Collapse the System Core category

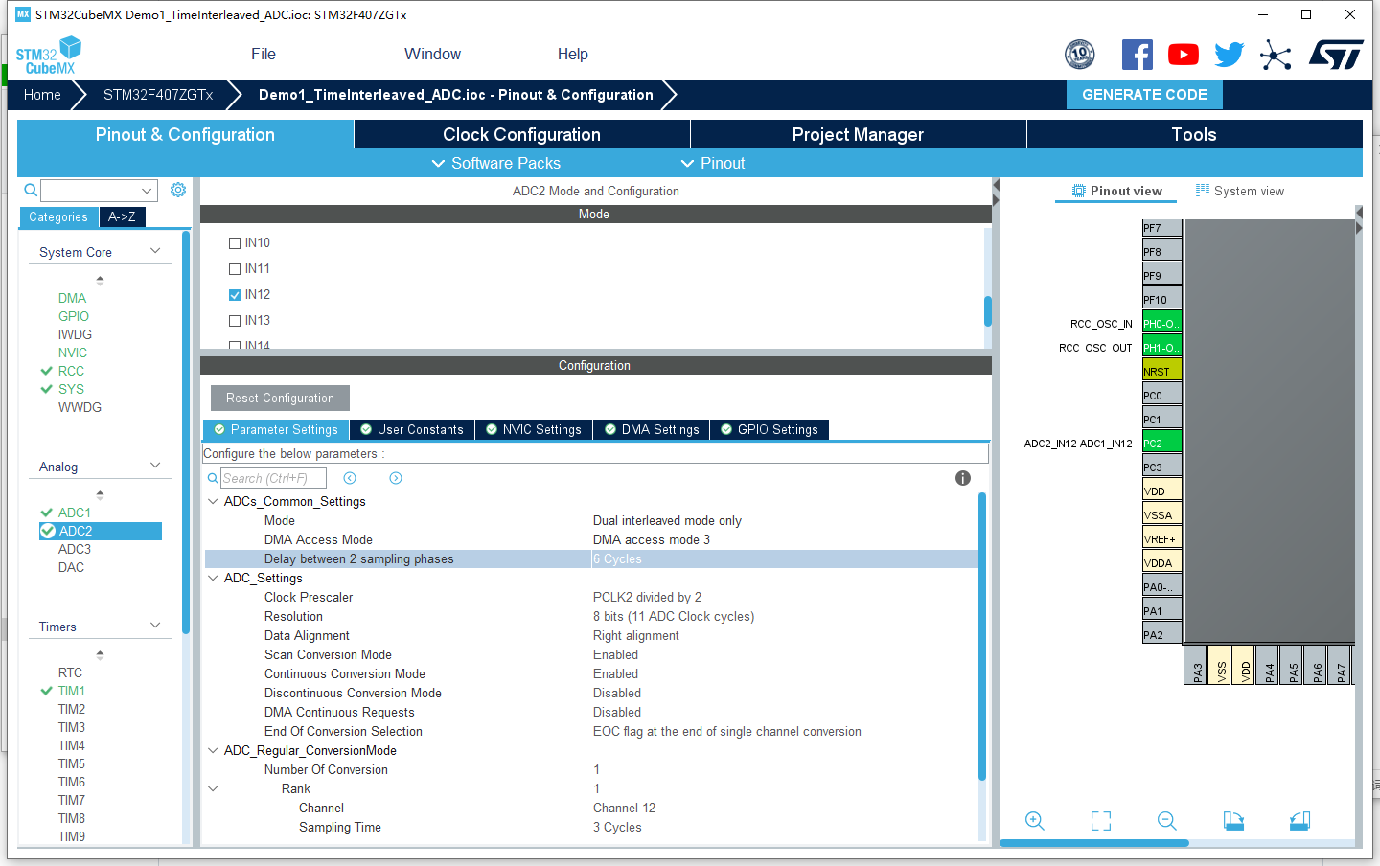(155, 251)
